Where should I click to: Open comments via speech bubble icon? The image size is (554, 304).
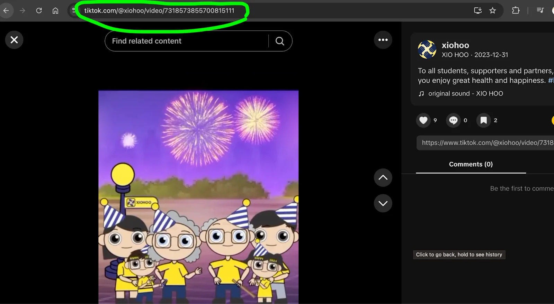click(453, 120)
